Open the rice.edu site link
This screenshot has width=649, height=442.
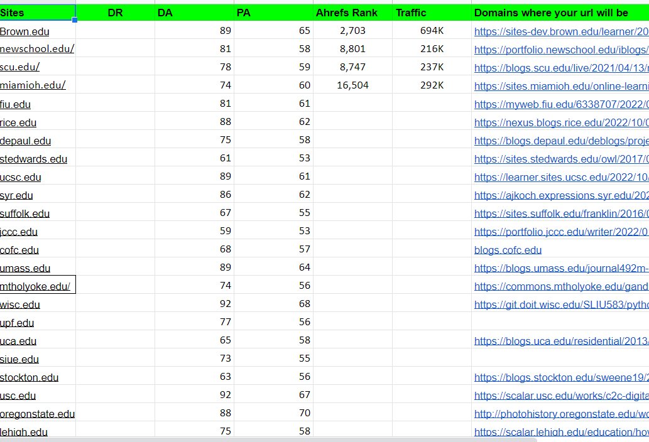click(18, 122)
